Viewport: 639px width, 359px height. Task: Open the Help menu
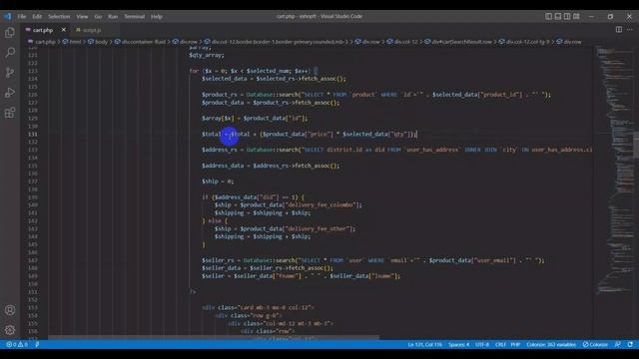pos(157,16)
